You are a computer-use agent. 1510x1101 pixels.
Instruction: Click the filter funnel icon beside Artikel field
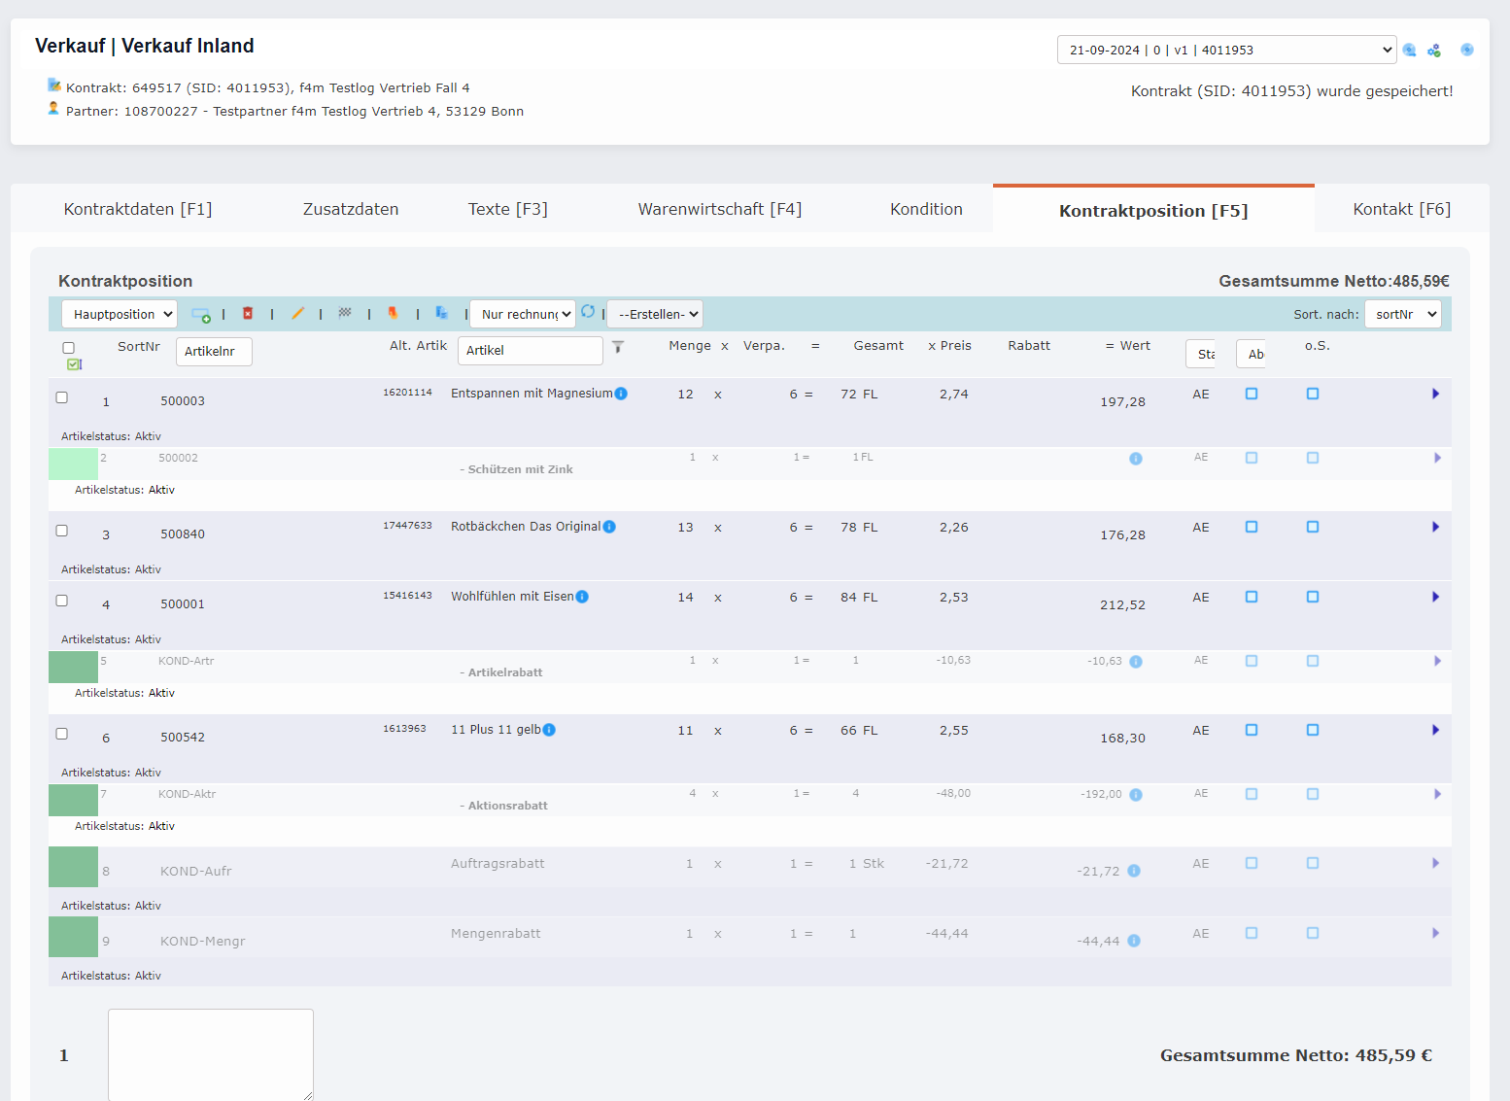coord(618,347)
